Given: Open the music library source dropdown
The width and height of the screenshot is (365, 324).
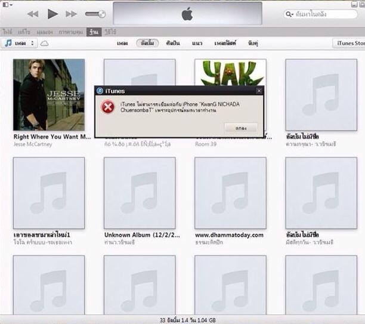Looking at the screenshot, I should tap(20, 44).
